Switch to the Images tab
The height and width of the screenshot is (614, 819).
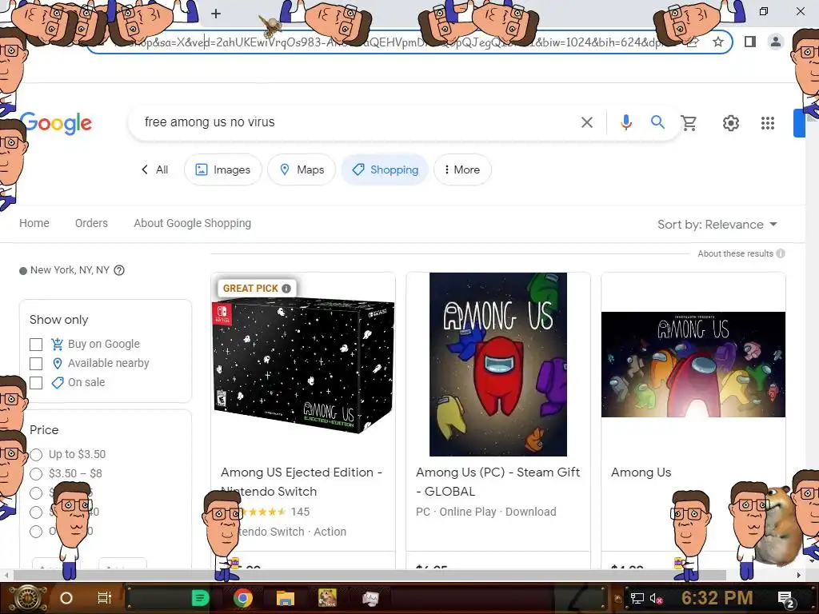[223, 169]
